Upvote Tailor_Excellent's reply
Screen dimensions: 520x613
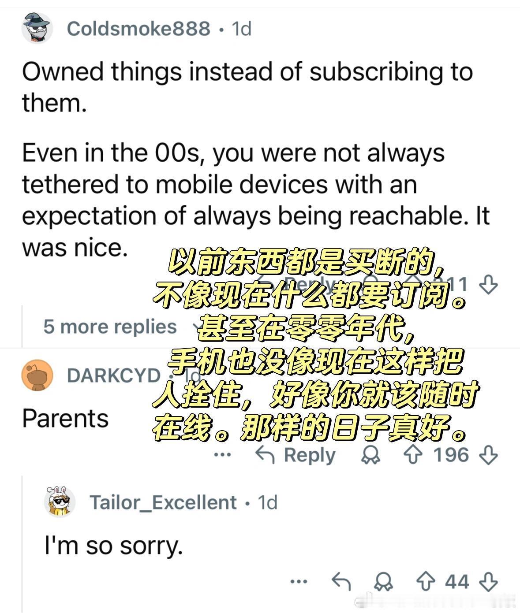pos(426,582)
